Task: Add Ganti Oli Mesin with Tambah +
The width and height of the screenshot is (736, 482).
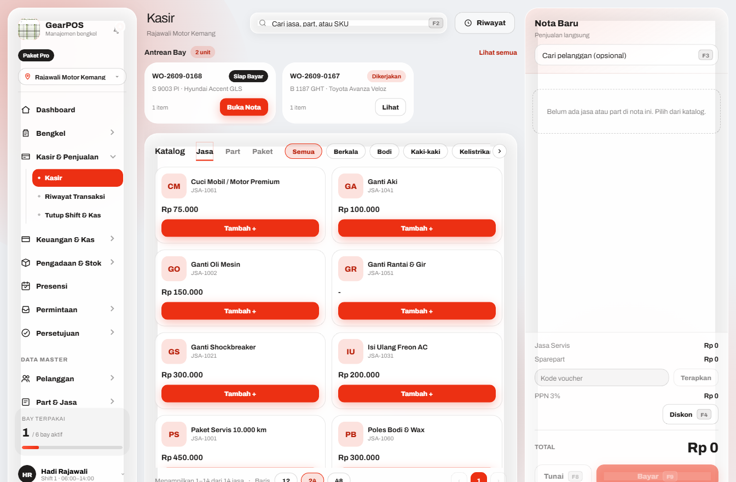Action: pos(240,311)
